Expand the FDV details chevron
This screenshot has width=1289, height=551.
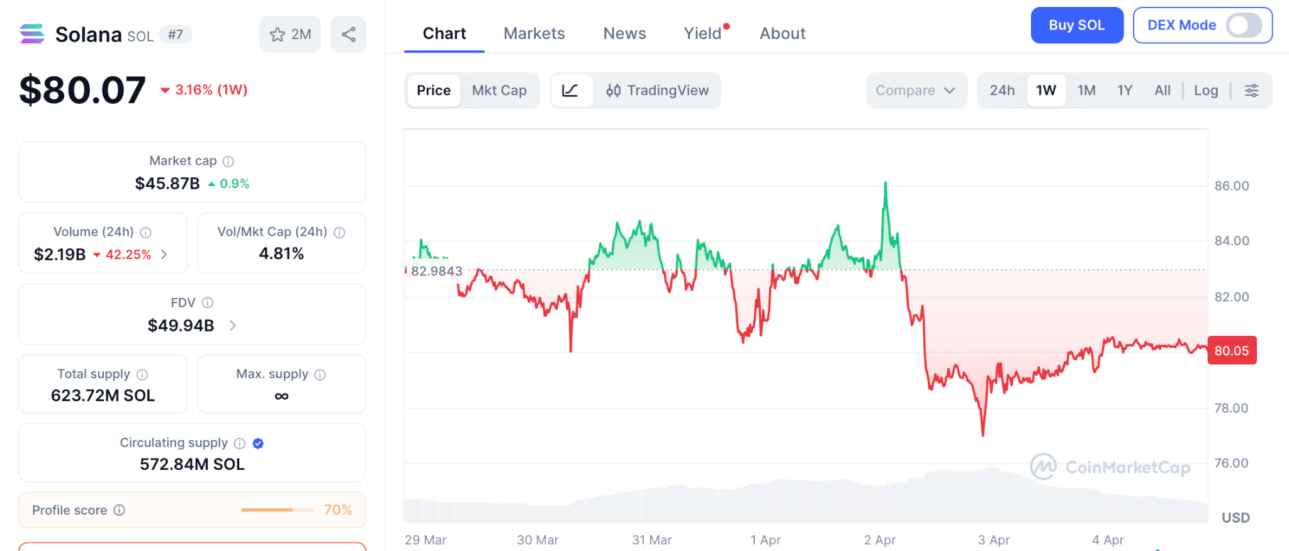coord(233,326)
